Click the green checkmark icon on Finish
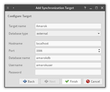Viewport: 110px width, 92px height. tap(67, 81)
